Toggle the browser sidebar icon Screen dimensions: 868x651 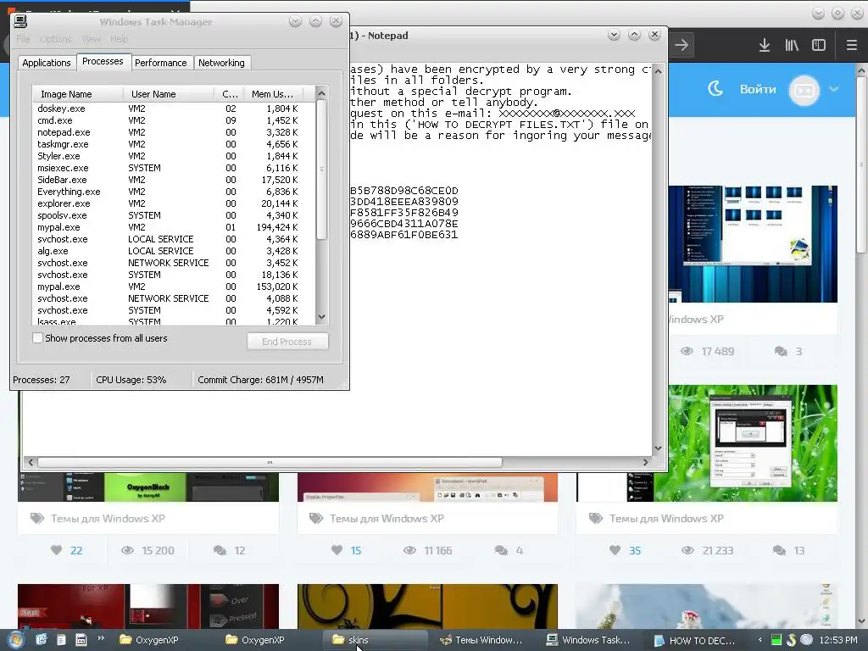tap(819, 45)
